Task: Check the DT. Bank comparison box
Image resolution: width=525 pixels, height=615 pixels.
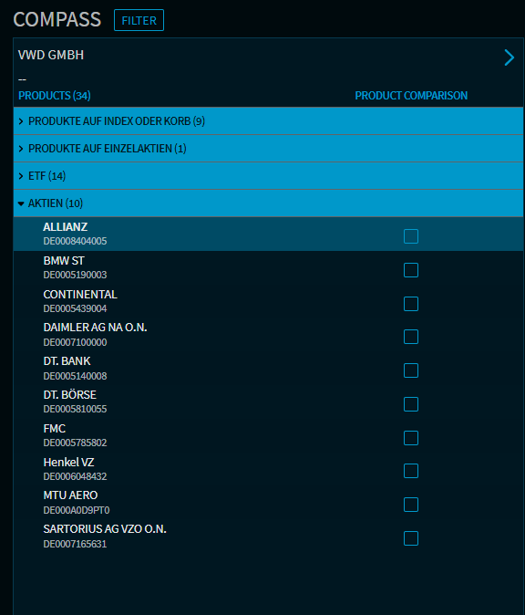Action: (411, 370)
